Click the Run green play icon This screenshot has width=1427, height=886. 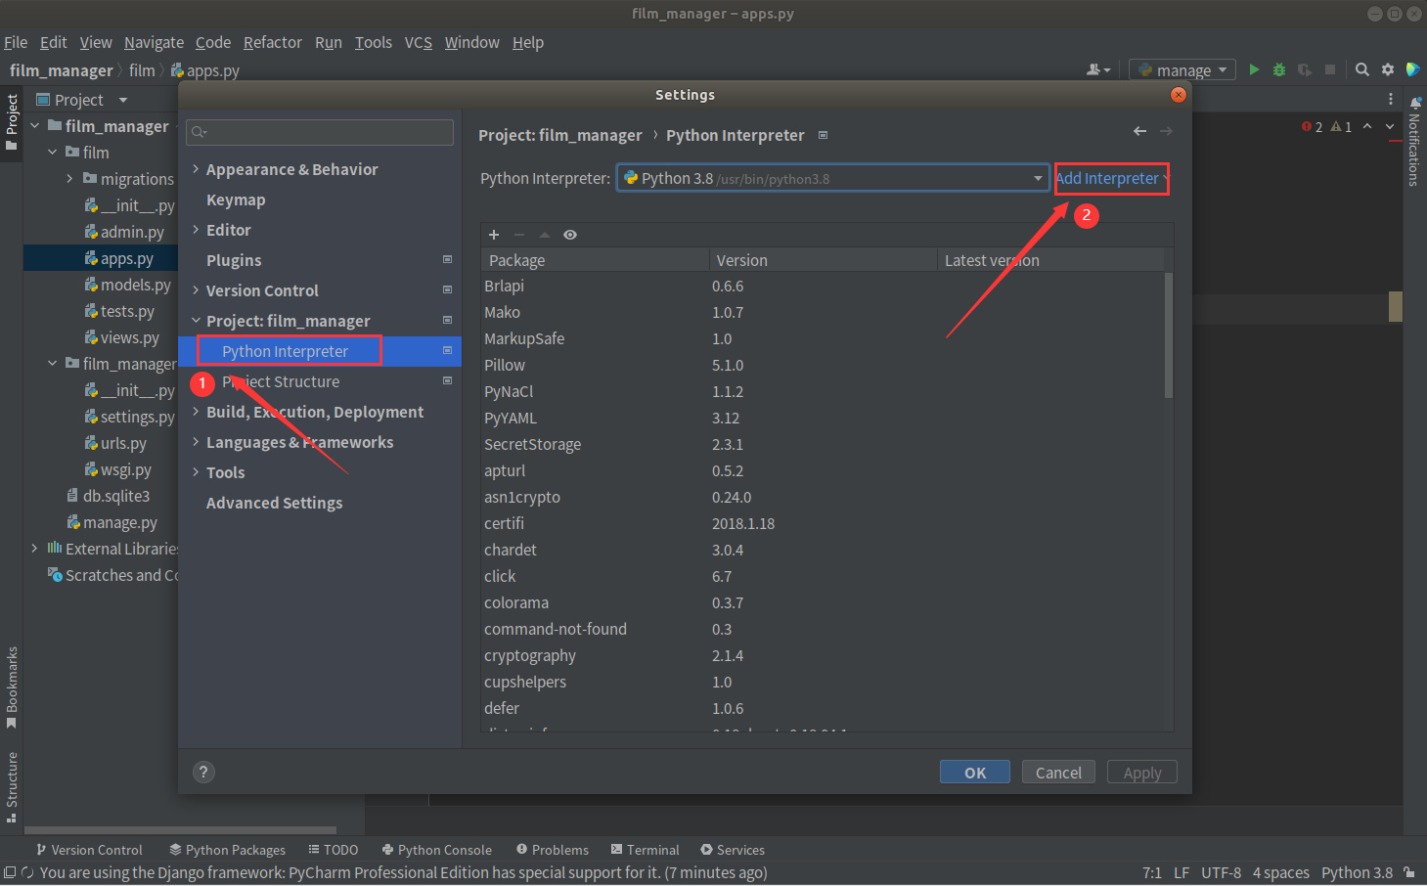pyautogui.click(x=1254, y=69)
